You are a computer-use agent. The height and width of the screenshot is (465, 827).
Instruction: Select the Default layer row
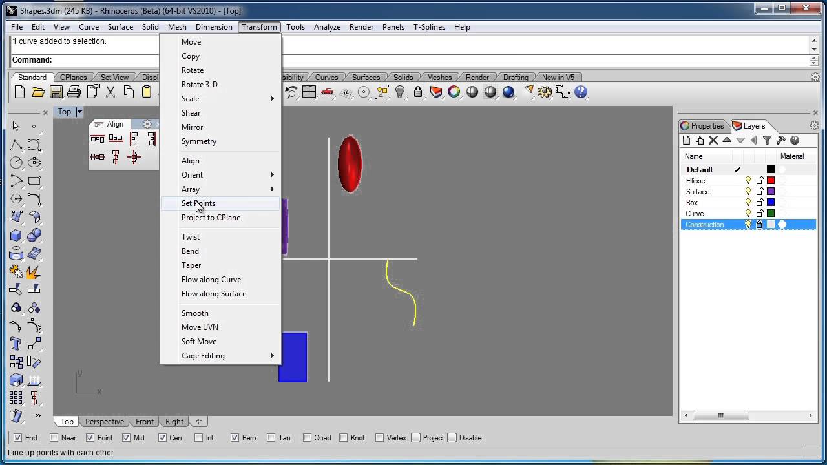pyautogui.click(x=748, y=170)
